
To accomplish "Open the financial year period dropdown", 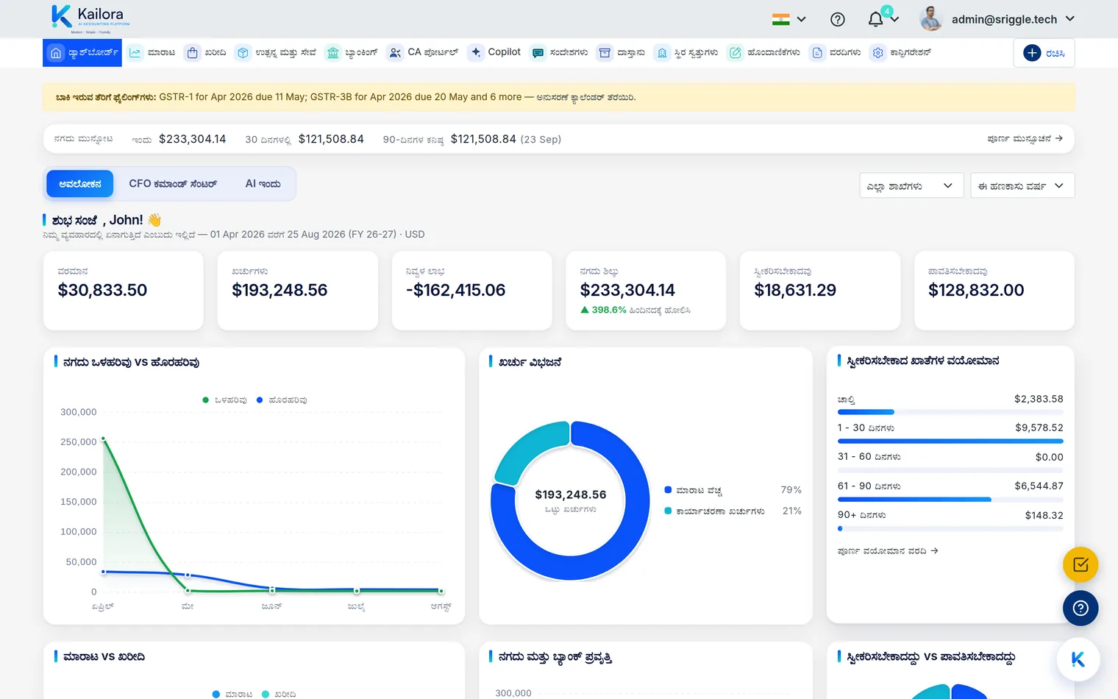I will pos(1022,185).
